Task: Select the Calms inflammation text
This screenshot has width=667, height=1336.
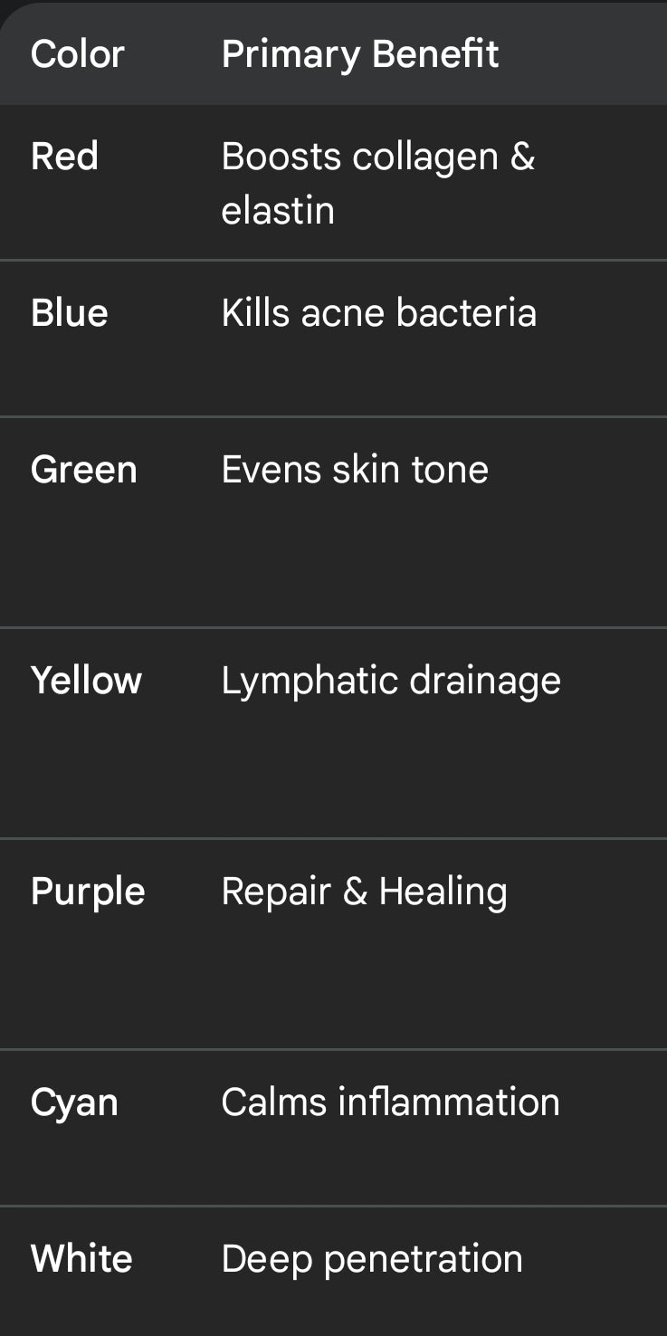Action: (390, 1102)
